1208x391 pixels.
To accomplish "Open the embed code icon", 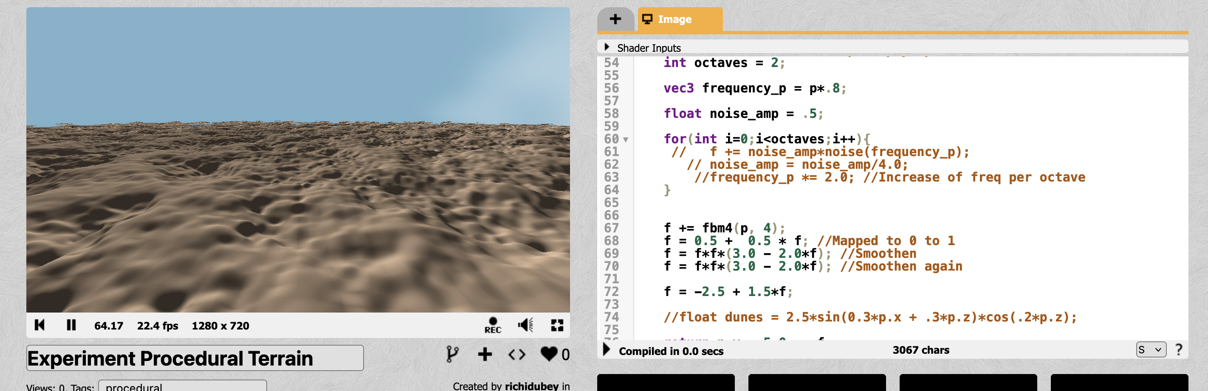I will click(517, 355).
